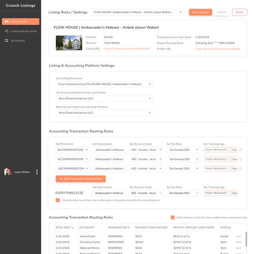
Task: Open the second rule's account code dropdown
Action: coord(146,159)
